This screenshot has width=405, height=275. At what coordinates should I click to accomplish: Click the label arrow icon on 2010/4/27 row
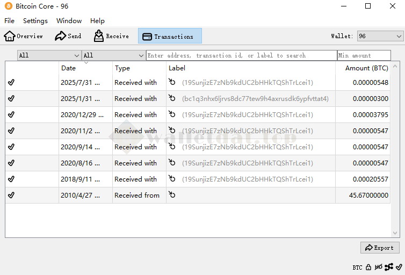pyautogui.click(x=172, y=195)
